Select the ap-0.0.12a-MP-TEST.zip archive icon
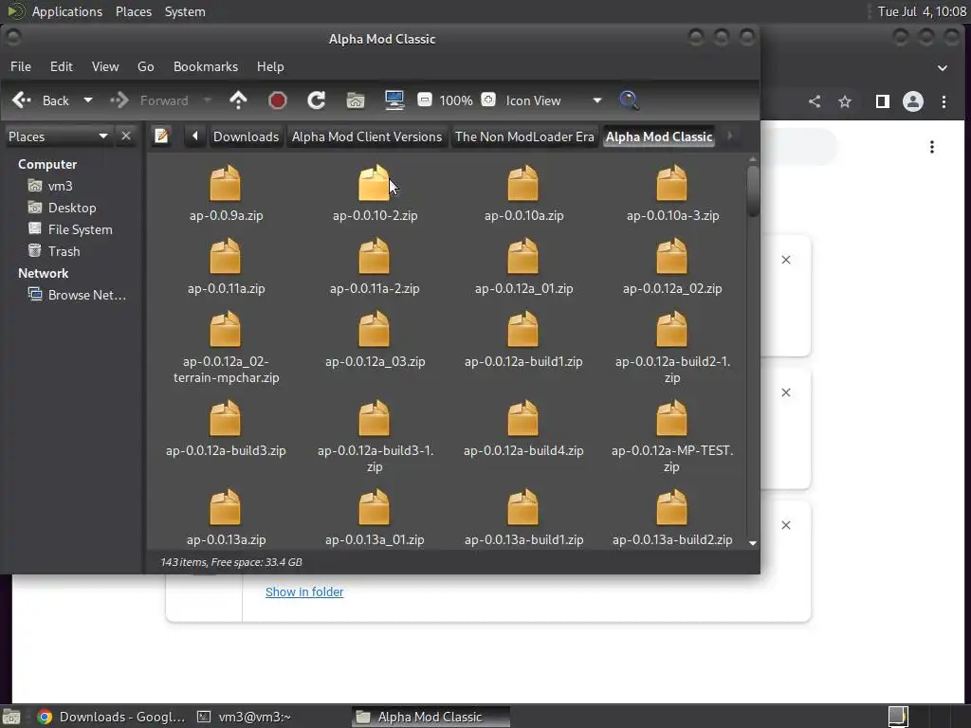This screenshot has width=971, height=728. (672, 418)
